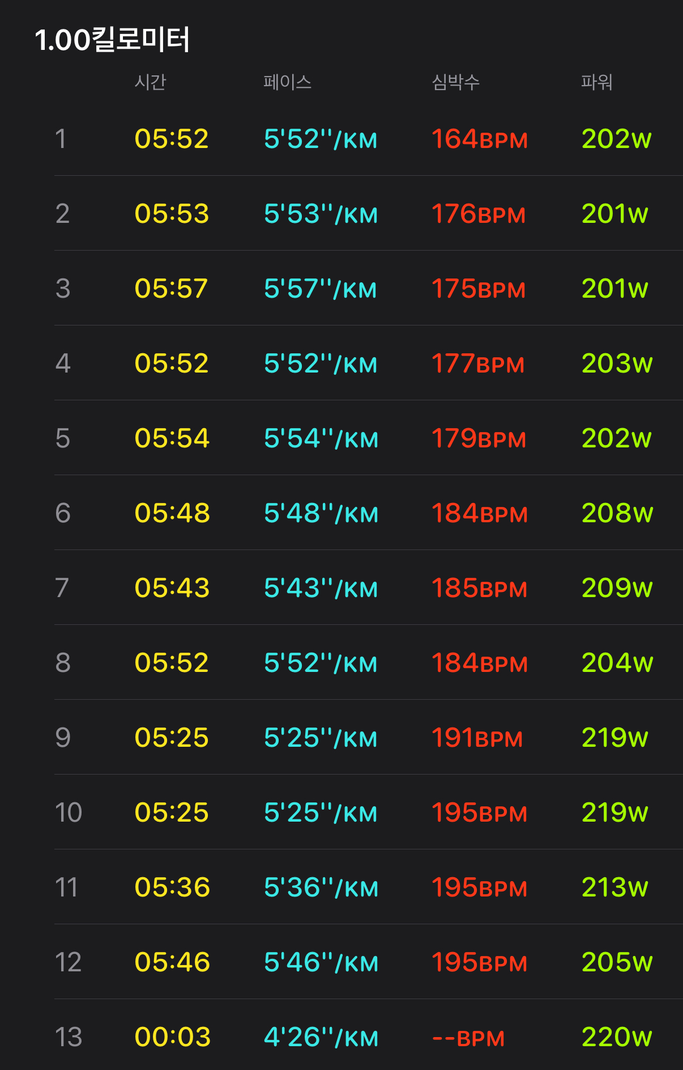Click the 1.00킬로미터 splits heading

tap(112, 40)
